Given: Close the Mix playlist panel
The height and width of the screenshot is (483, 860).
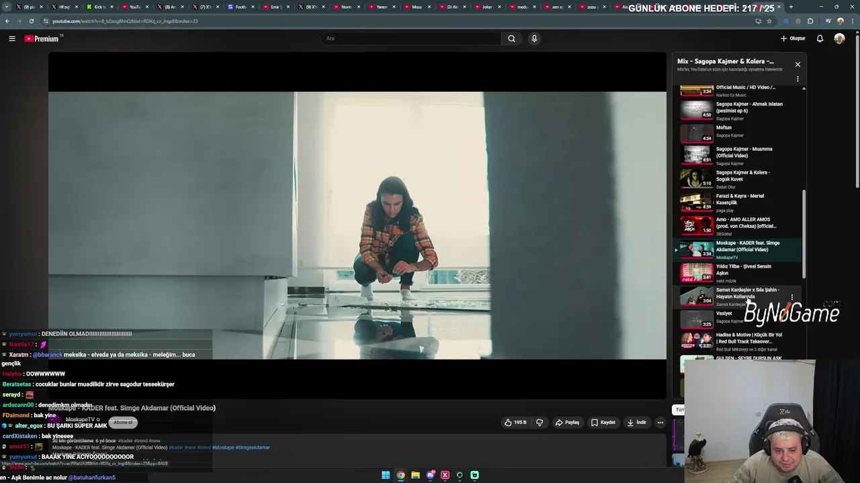Looking at the screenshot, I should tap(798, 64).
